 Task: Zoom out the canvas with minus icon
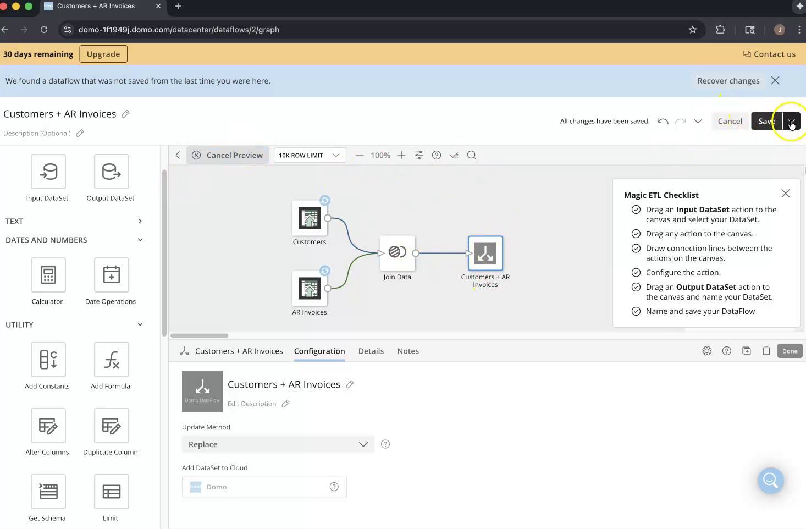click(x=360, y=155)
